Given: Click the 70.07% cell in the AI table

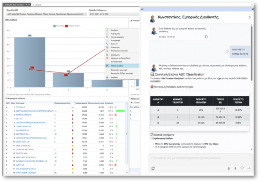Looking at the screenshot, I should pos(238,110).
